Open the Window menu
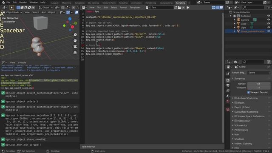This screenshot has width=272, height=153. point(34,3)
